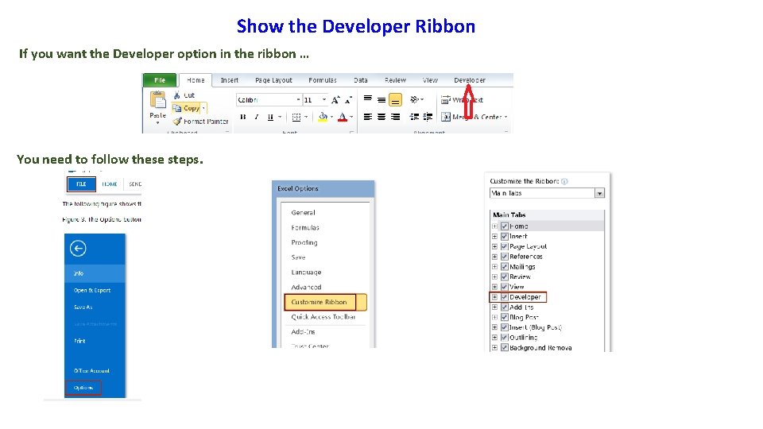Click Print in the blue File menu

pos(79,341)
